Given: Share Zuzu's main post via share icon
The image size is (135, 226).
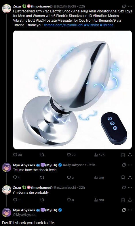Looking at the screenshot, I should point(130,155).
